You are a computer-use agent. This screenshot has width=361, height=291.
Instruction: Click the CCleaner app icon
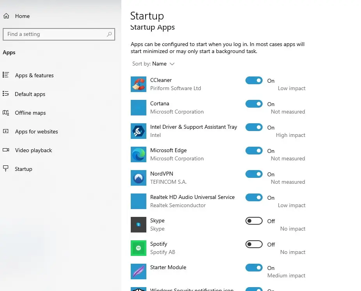coord(139,84)
